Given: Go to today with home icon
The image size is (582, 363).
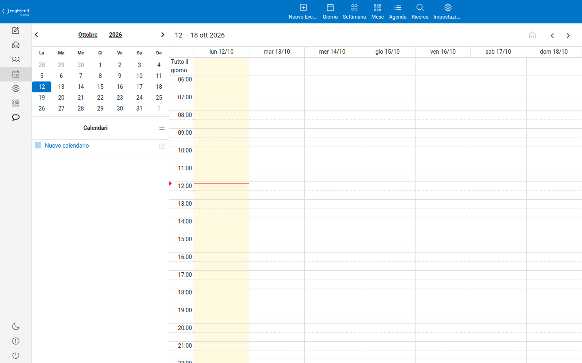Looking at the screenshot, I should [x=532, y=35].
